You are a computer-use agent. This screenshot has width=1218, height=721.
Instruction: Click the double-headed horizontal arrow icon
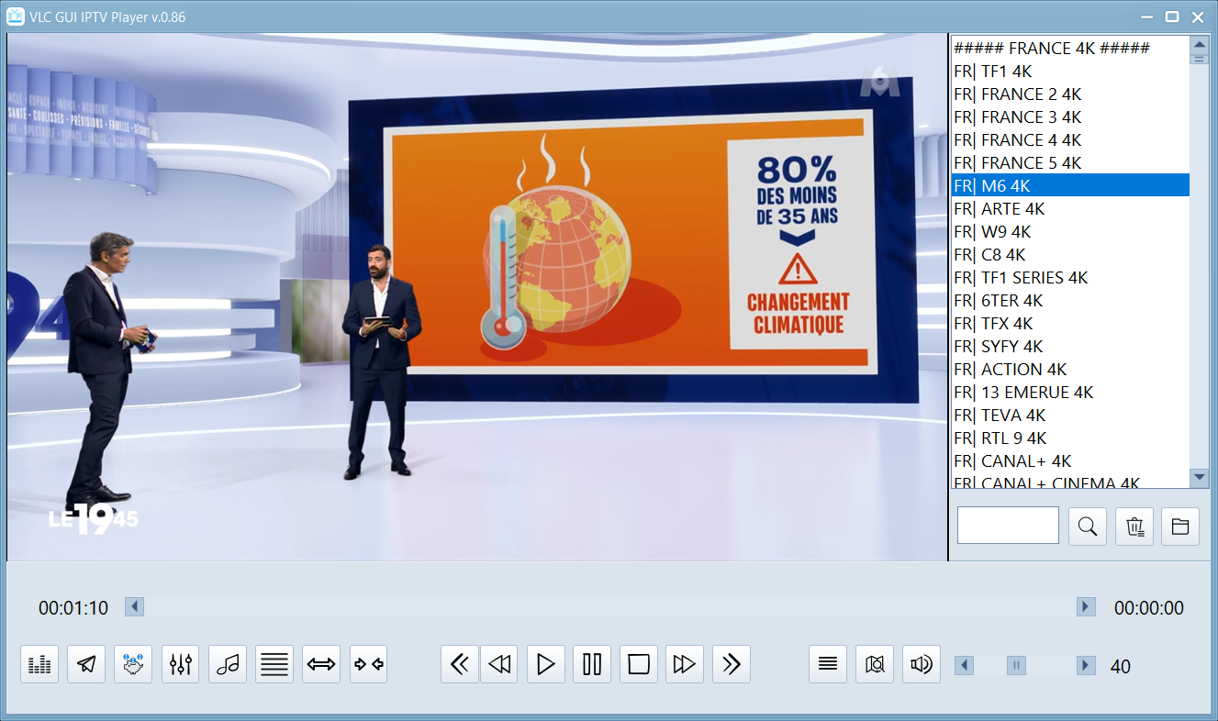pyautogui.click(x=321, y=664)
